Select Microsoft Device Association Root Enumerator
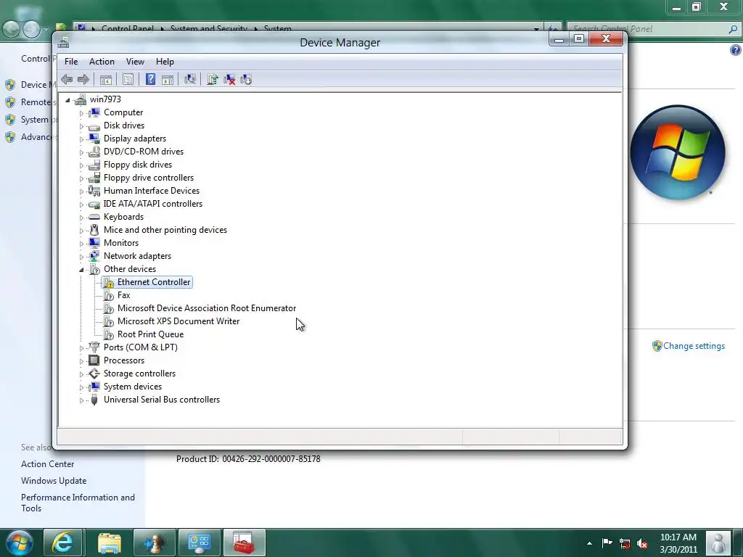Viewport: 743px width, 557px height. point(207,308)
